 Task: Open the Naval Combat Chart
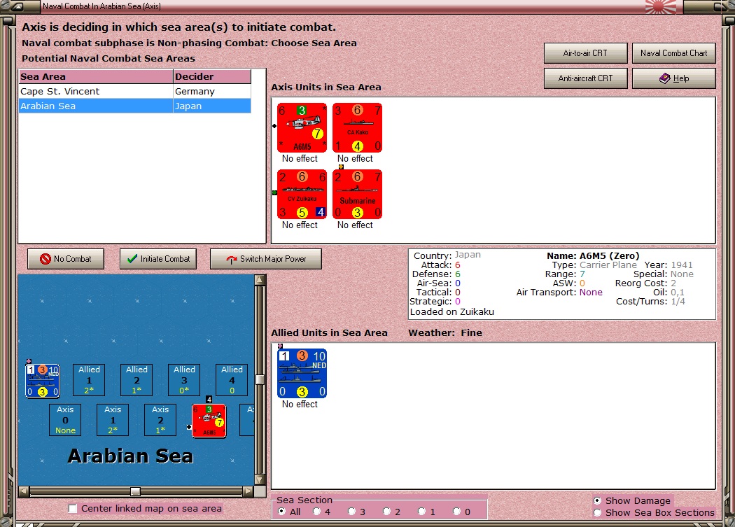tap(673, 53)
